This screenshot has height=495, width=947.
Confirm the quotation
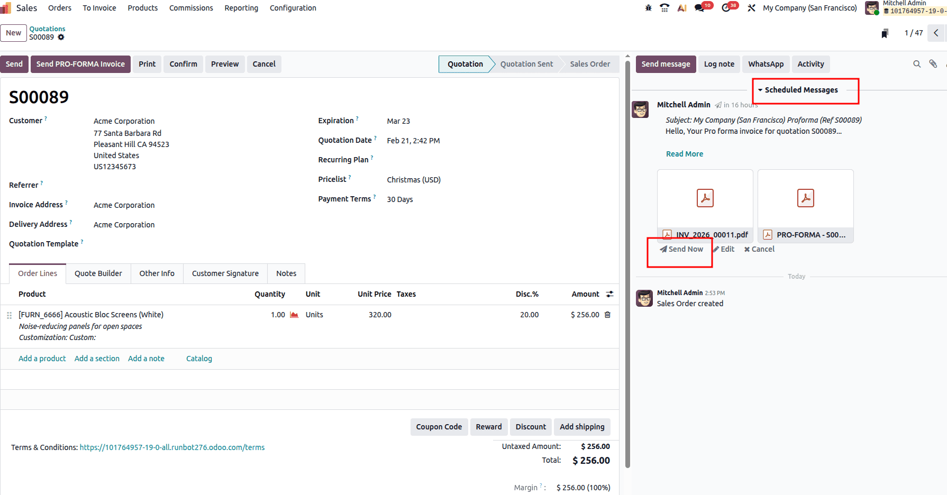click(x=184, y=64)
